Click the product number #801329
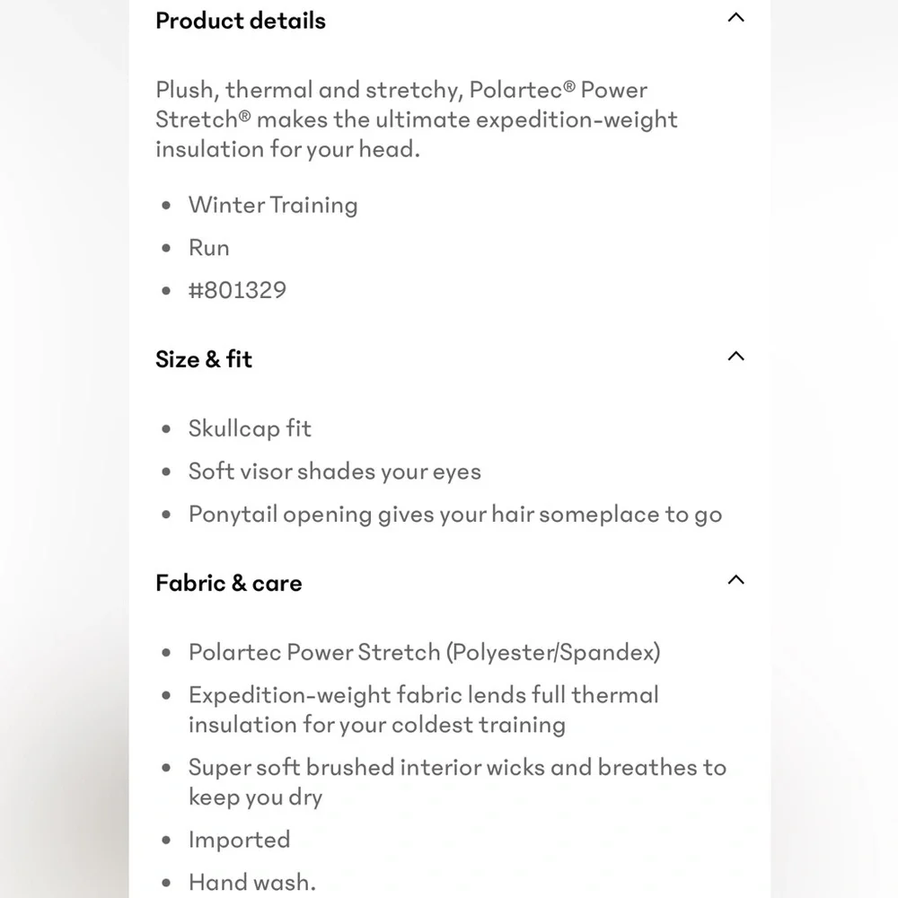This screenshot has height=898, width=898. pyautogui.click(x=237, y=290)
